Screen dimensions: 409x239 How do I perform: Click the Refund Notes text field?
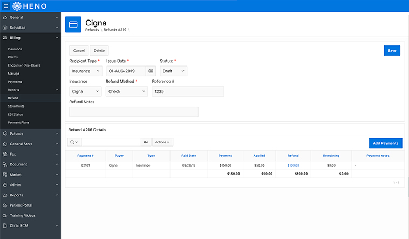[x=134, y=112]
